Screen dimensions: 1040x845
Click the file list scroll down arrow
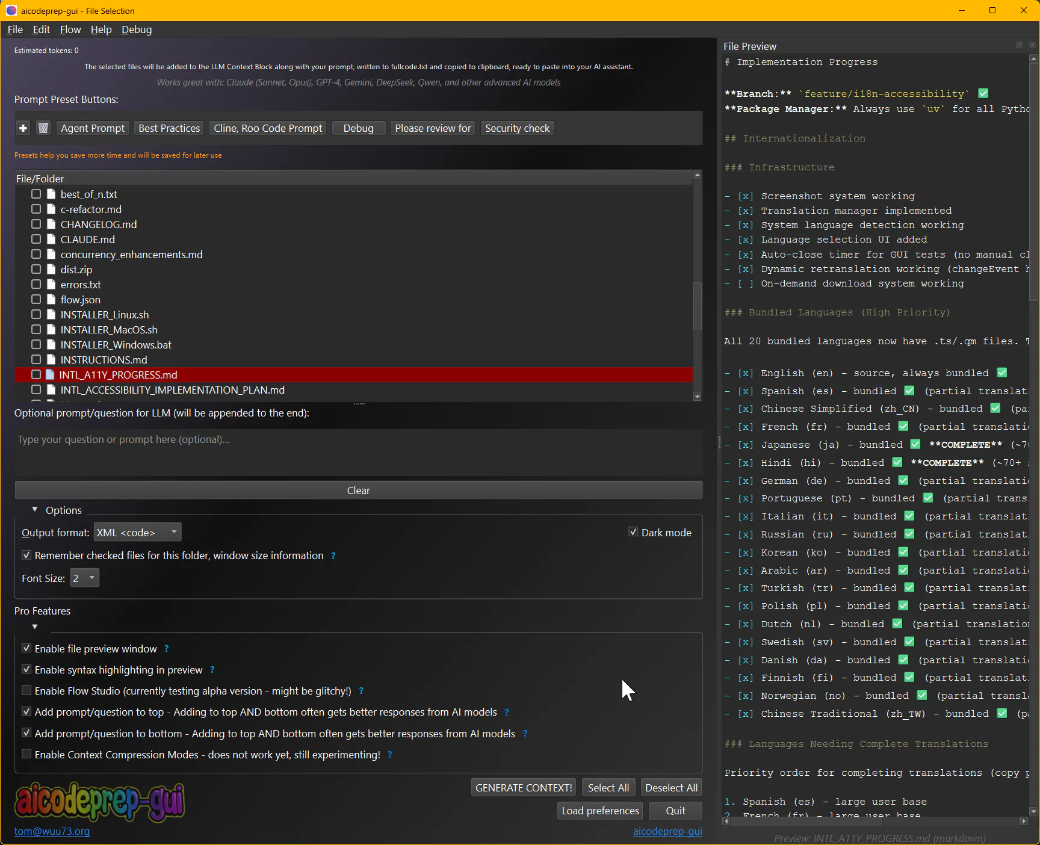pyautogui.click(x=698, y=397)
